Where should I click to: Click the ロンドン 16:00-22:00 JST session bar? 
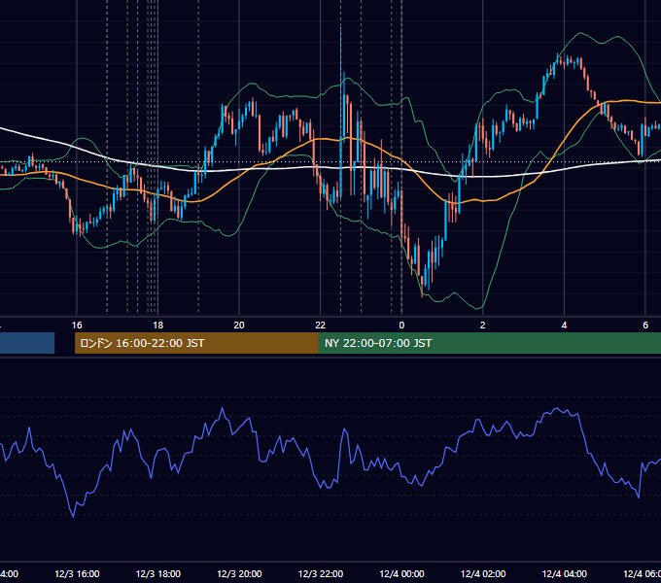pos(196,343)
